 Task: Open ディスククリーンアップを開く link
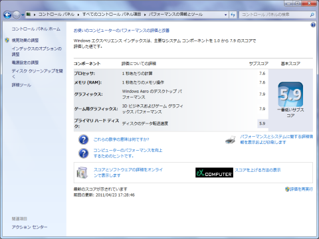coord(37,74)
